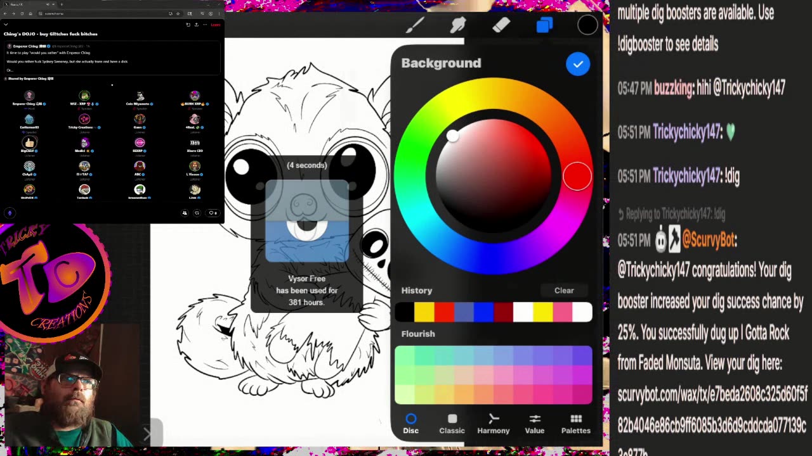
Task: Confirm Background color with blue checkmark
Action: point(578,64)
